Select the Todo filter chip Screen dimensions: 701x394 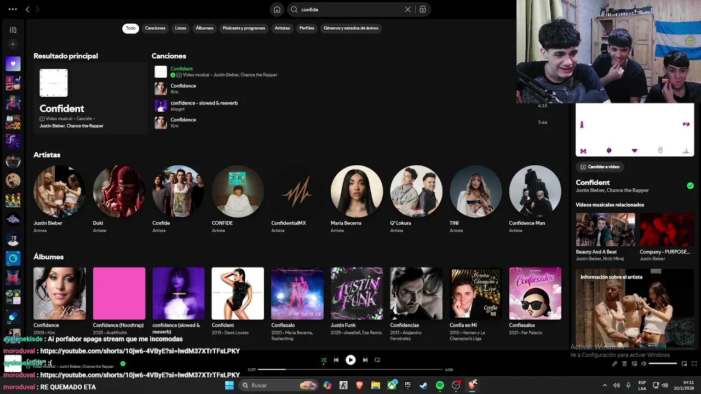coord(130,28)
